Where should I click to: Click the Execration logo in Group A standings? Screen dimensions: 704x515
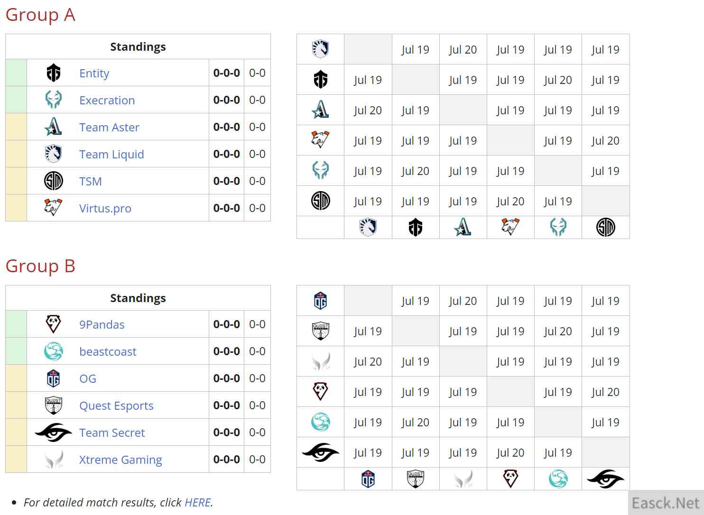53,100
